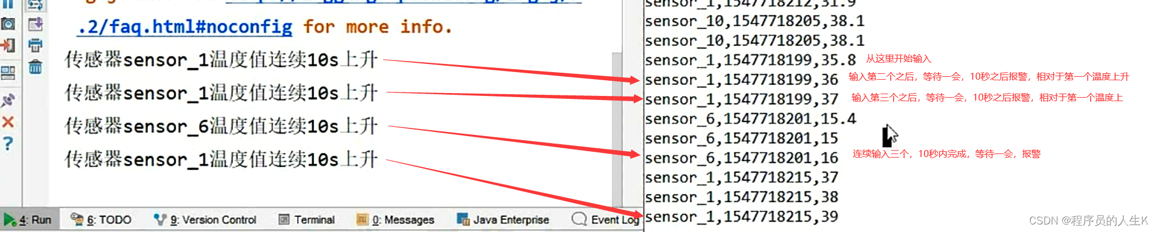Click the scroll to end icon
Image resolution: width=1157 pixels, height=232 pixels.
pos(35,24)
